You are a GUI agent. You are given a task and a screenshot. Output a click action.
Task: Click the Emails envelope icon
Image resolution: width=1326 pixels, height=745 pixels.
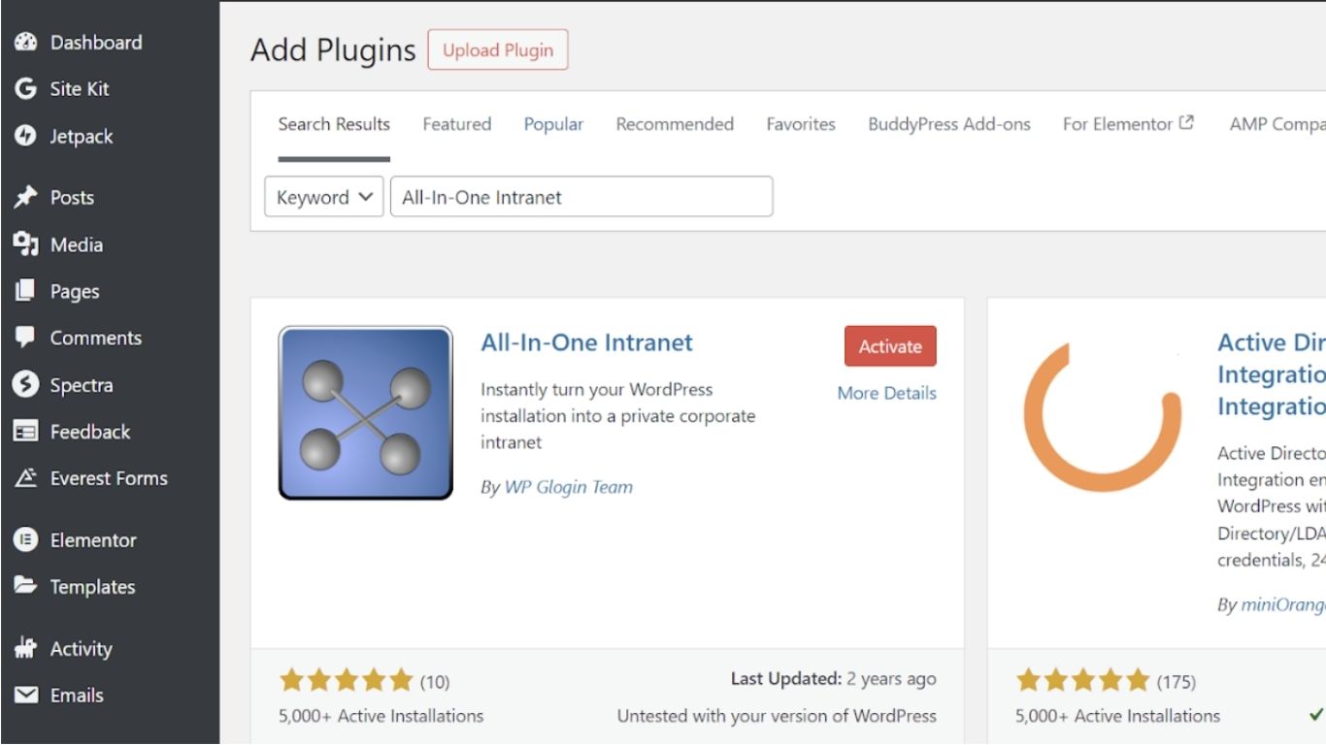pos(26,696)
